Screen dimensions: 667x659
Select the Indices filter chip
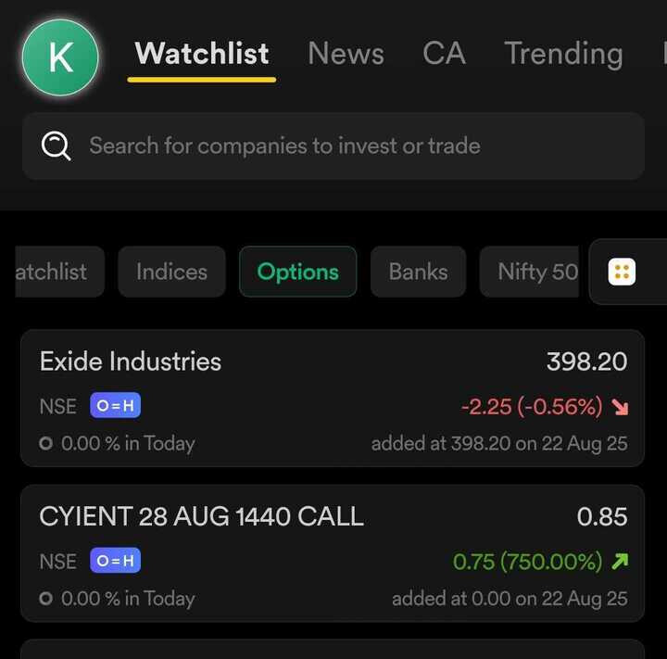[x=171, y=272]
